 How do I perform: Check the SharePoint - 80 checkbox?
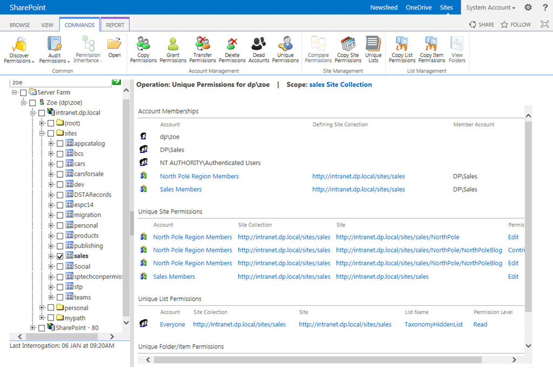coord(42,328)
